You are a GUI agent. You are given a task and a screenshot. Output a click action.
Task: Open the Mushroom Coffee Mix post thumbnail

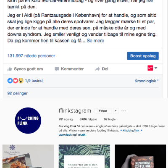pyautogui.click(x=140, y=156)
